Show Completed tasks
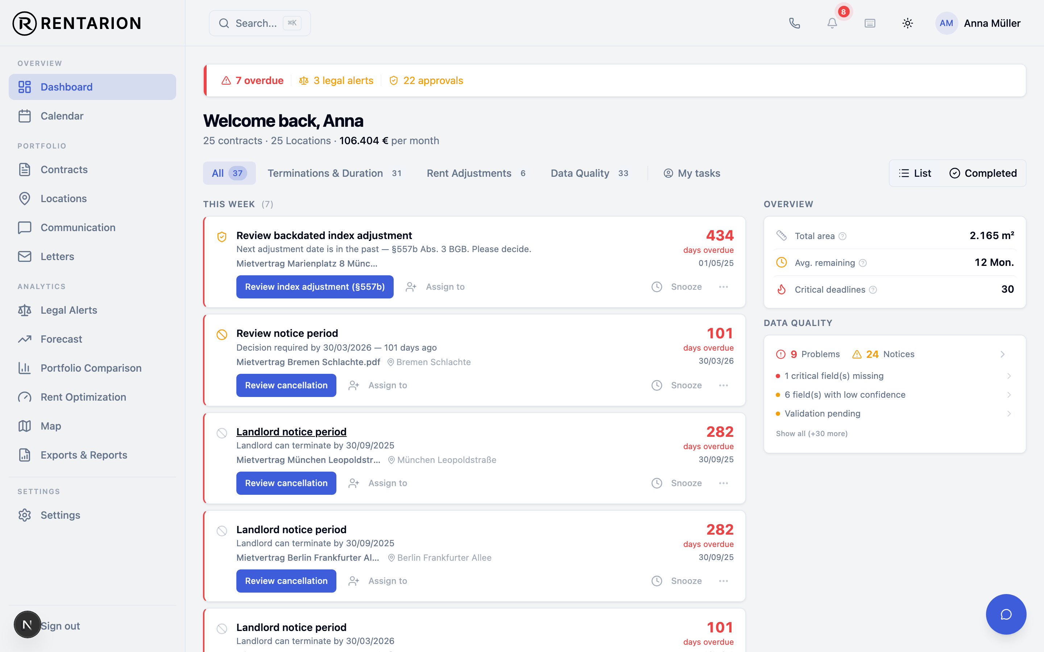Image resolution: width=1044 pixels, height=652 pixels. [983, 174]
